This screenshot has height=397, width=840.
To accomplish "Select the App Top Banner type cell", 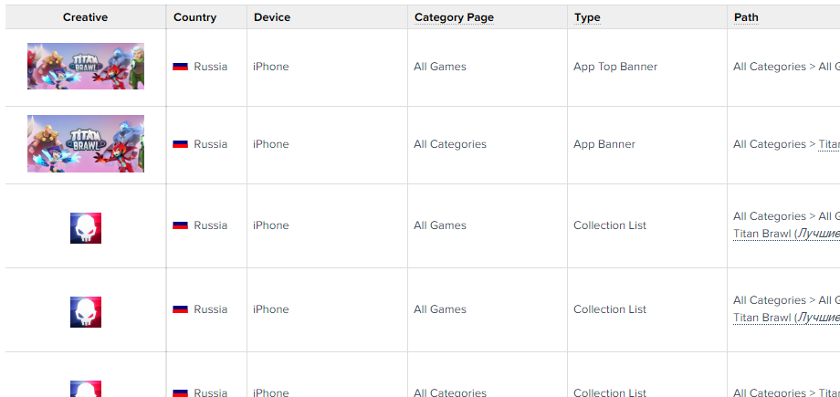I will click(x=615, y=67).
